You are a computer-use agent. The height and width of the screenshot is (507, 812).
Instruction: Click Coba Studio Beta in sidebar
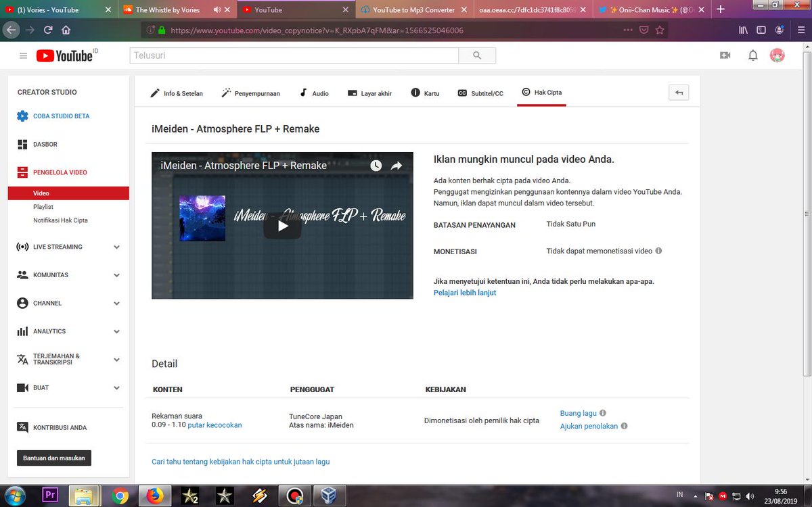tap(53, 116)
